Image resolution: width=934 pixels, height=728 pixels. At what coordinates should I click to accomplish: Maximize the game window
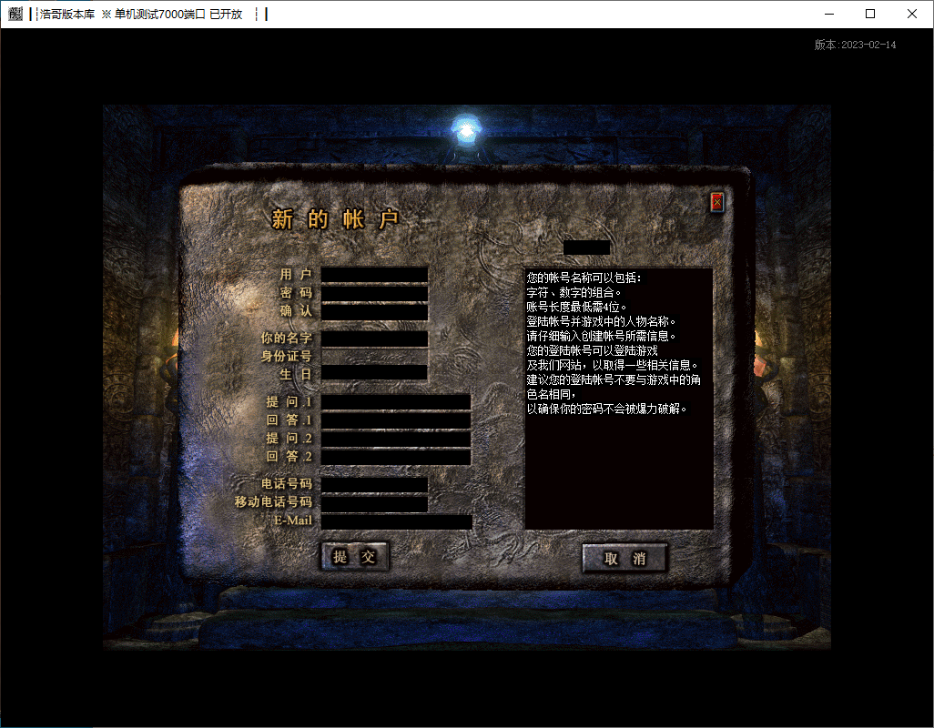(x=870, y=14)
